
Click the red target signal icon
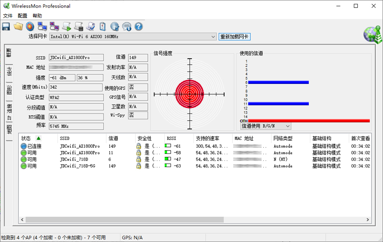[x=29, y=26]
